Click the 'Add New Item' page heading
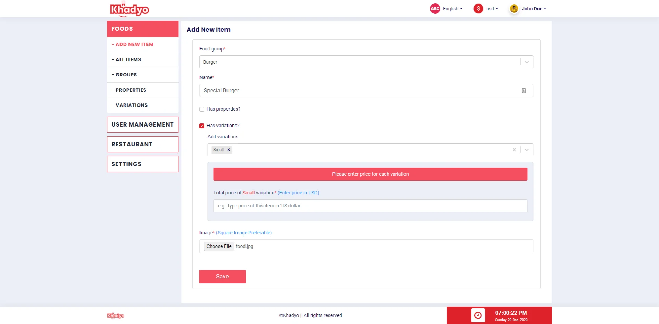The height and width of the screenshot is (324, 659). [208, 30]
